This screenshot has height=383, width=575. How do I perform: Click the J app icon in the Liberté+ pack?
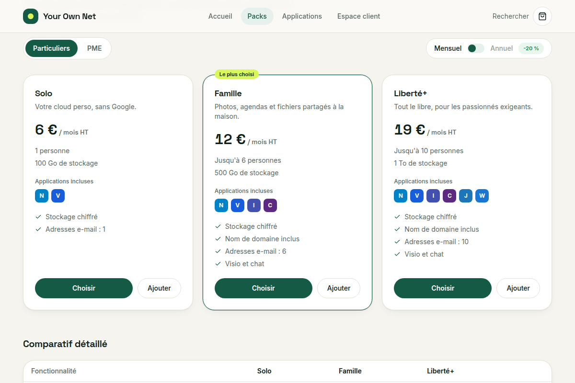tap(466, 196)
